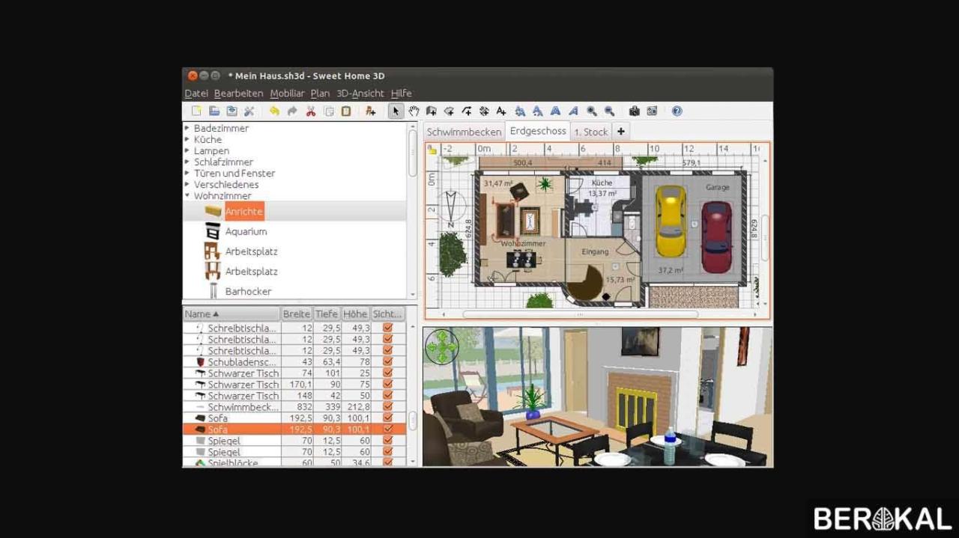
Task: Uncheck visibility for the selected Sofa row
Action: [387, 429]
